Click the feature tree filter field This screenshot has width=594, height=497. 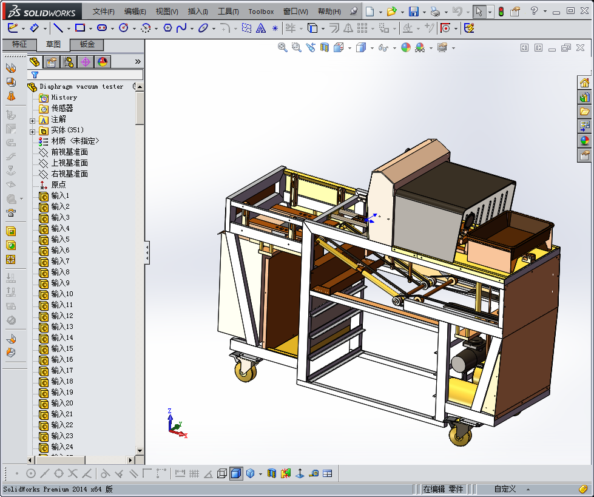pos(89,74)
